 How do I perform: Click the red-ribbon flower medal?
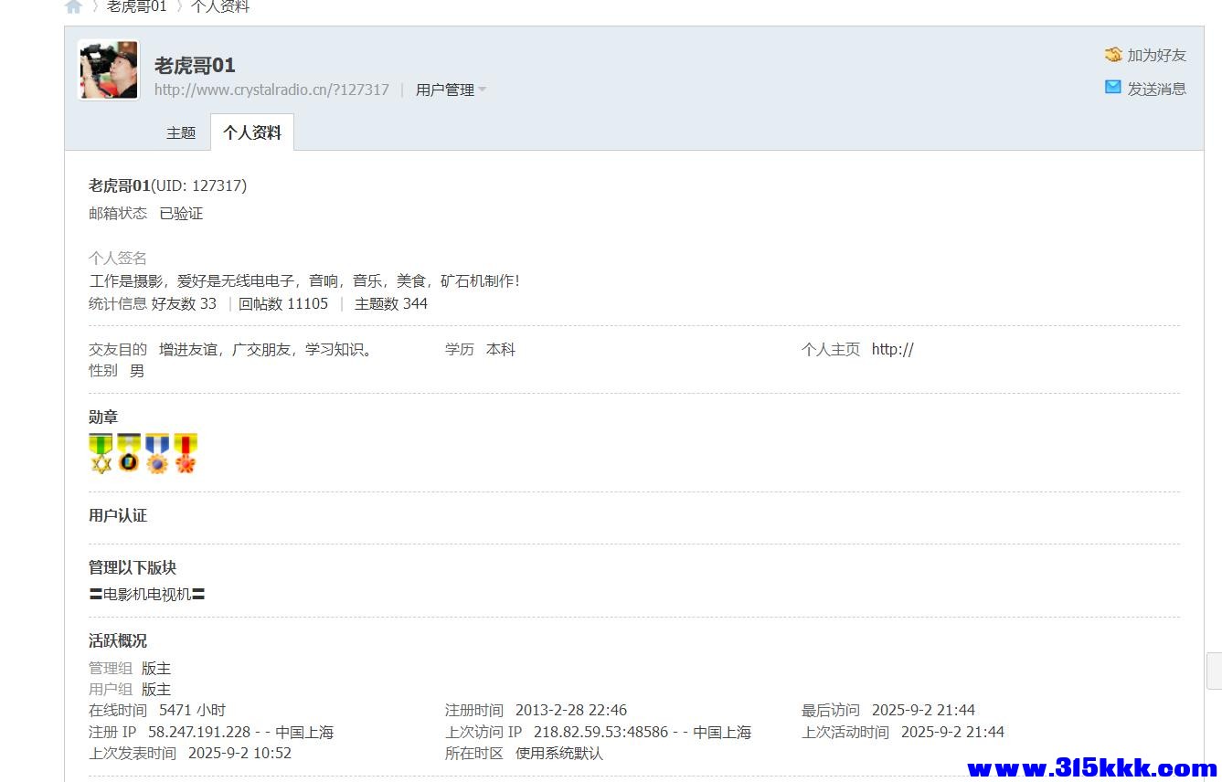click(x=186, y=453)
